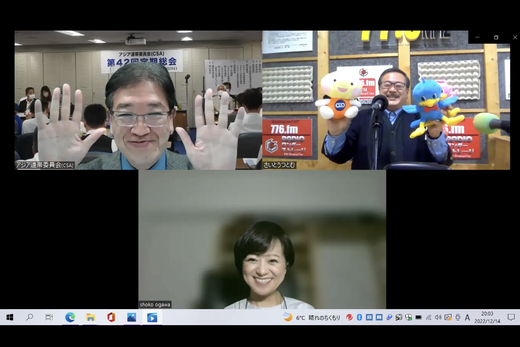Click the taskbar search magnifier
The width and height of the screenshot is (520, 347).
pos(30,317)
